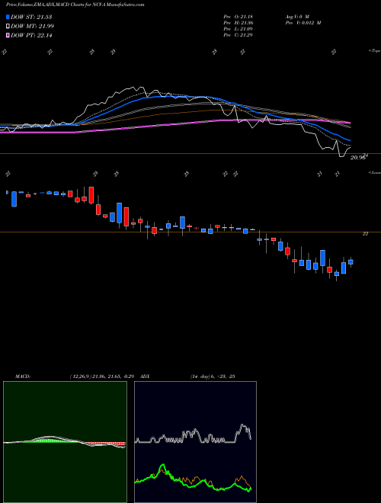This screenshot has height=503, width=381.
Task: Click the MACD parameters '(12,26,9) 21.36, 21.65, -0.29'
Action: click(104, 376)
